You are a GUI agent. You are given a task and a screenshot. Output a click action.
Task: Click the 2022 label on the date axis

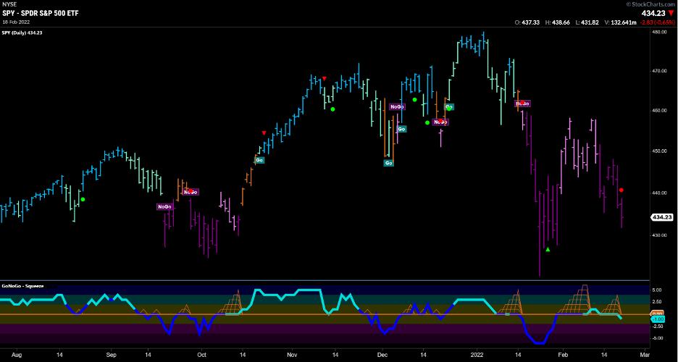click(477, 353)
